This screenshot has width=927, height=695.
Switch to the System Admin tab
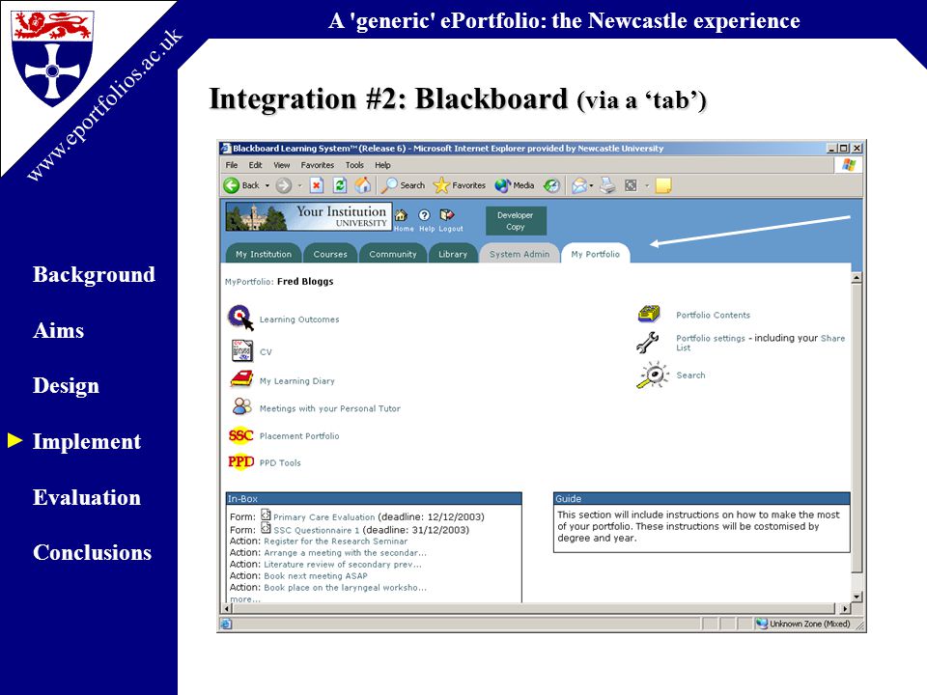[520, 254]
